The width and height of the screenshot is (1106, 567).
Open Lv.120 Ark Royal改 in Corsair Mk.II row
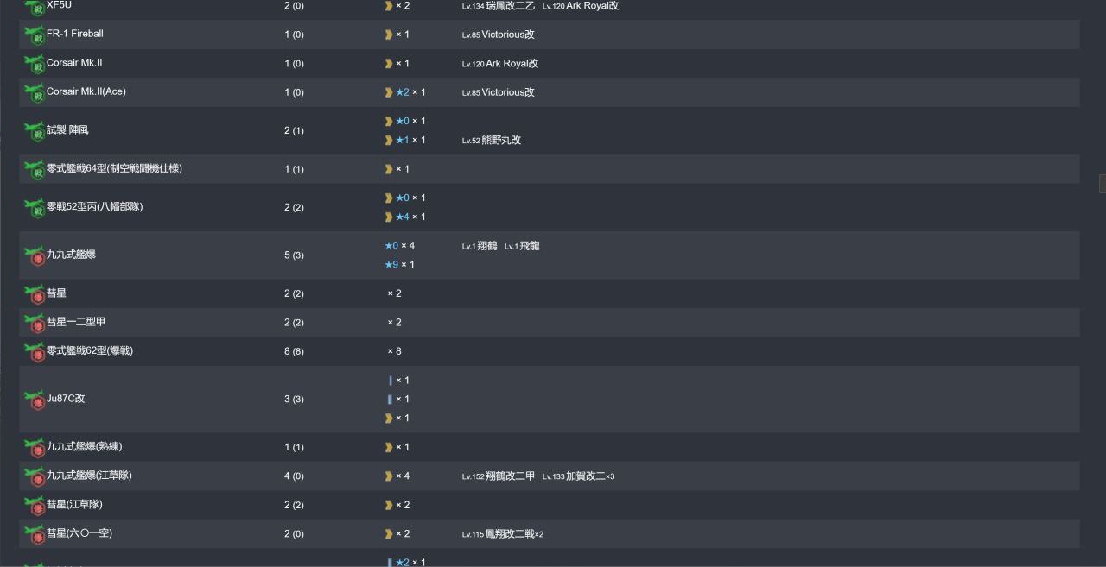[500, 64]
